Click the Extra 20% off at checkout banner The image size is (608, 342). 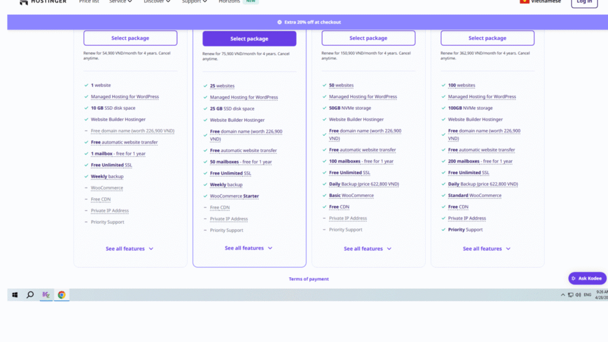[309, 22]
